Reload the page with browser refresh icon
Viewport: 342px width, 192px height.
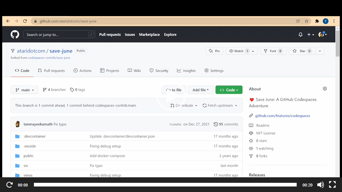coord(25,21)
